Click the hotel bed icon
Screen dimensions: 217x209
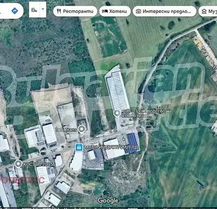pyautogui.click(x=105, y=11)
